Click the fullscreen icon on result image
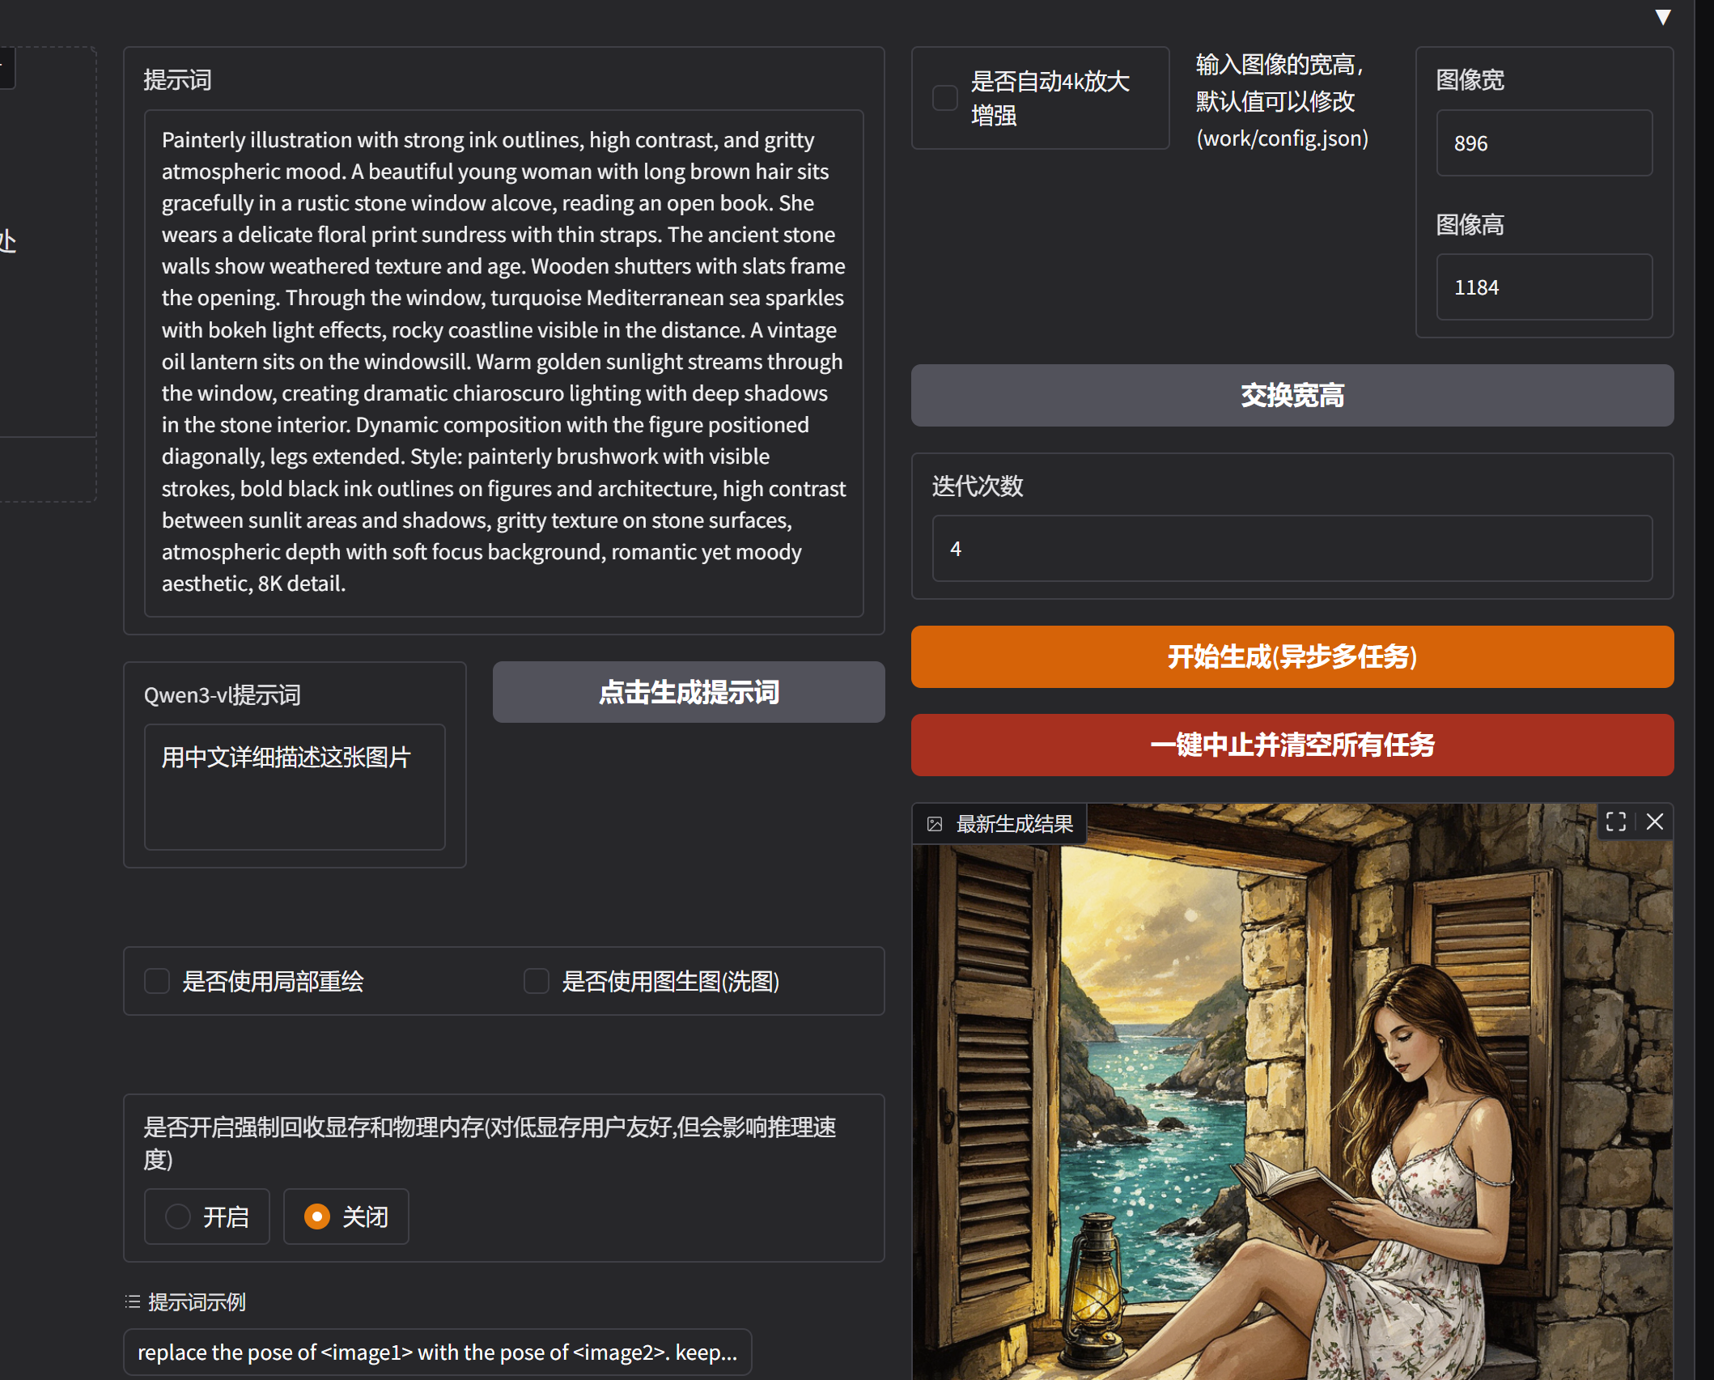This screenshot has height=1380, width=1714. pos(1615,822)
